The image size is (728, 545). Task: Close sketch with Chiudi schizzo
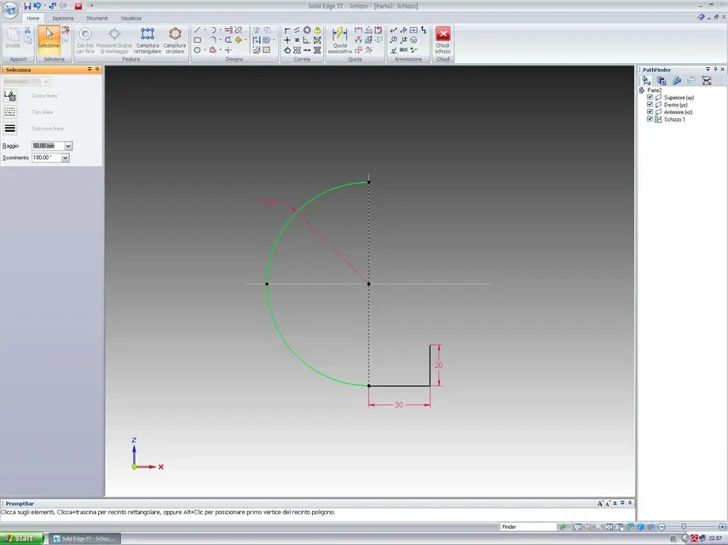click(442, 39)
